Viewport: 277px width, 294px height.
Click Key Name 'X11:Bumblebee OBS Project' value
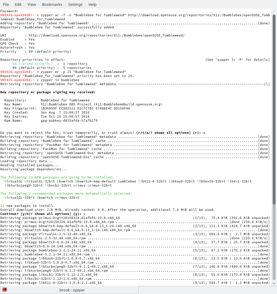point(101,104)
